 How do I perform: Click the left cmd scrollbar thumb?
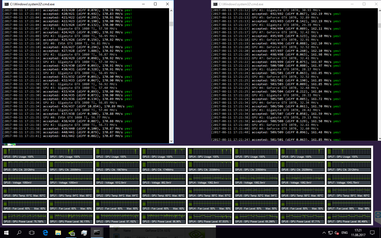pyautogui.click(x=171, y=24)
